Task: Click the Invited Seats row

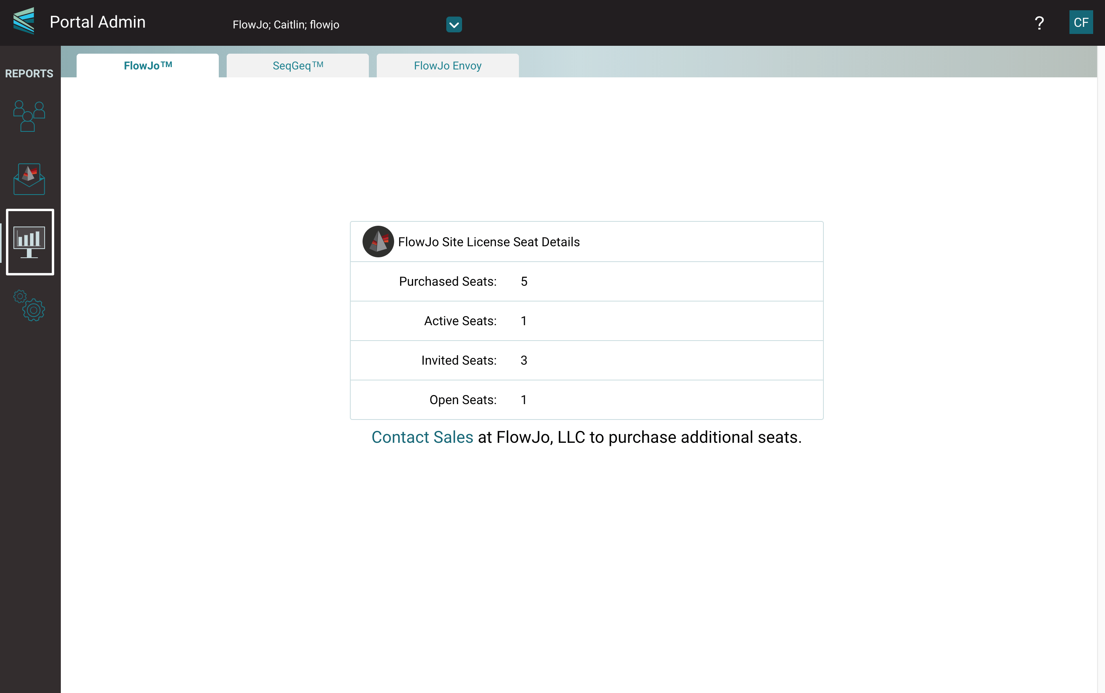Action: coord(586,360)
